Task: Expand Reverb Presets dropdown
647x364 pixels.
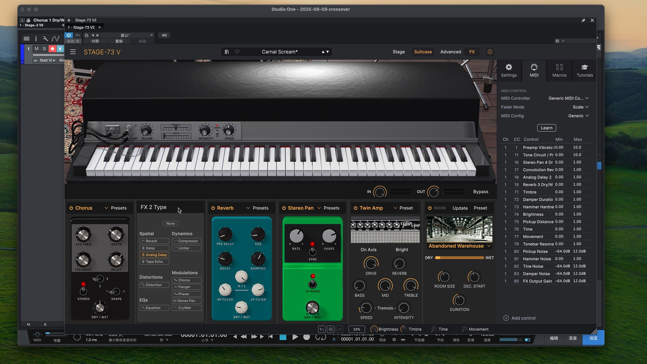Action: point(257,208)
